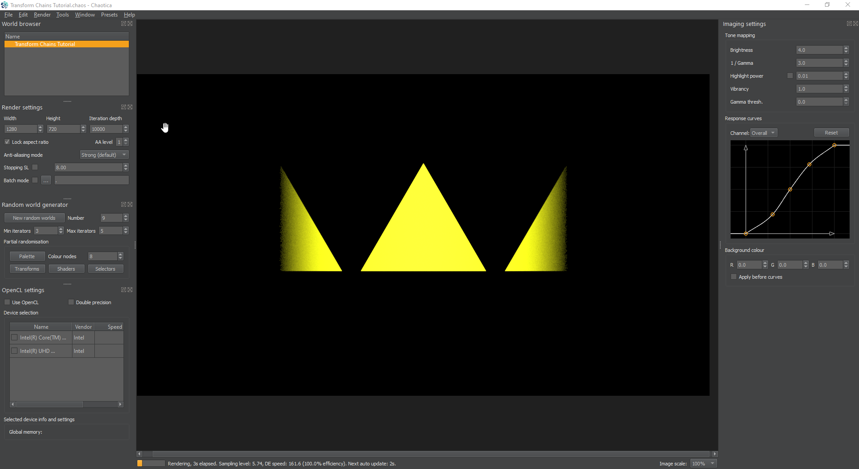
Task: Click the top-right response curve point
Action: (x=834, y=146)
